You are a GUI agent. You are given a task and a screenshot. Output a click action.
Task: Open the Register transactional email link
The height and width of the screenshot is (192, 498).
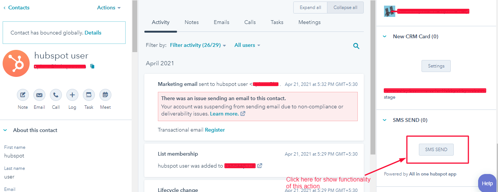click(x=215, y=130)
